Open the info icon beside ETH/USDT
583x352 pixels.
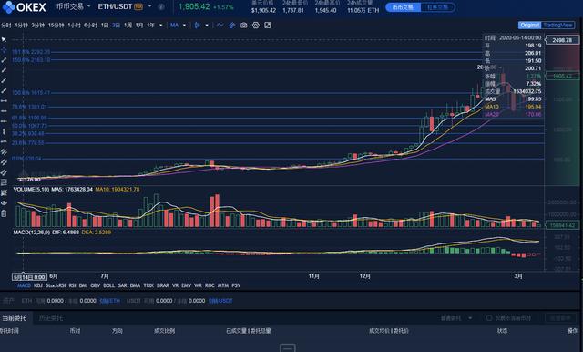[x=161, y=6]
